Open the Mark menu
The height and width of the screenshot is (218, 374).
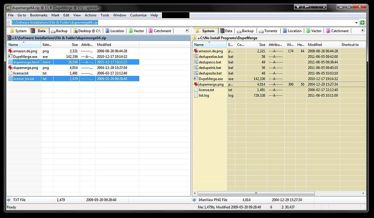click(x=55, y=15)
